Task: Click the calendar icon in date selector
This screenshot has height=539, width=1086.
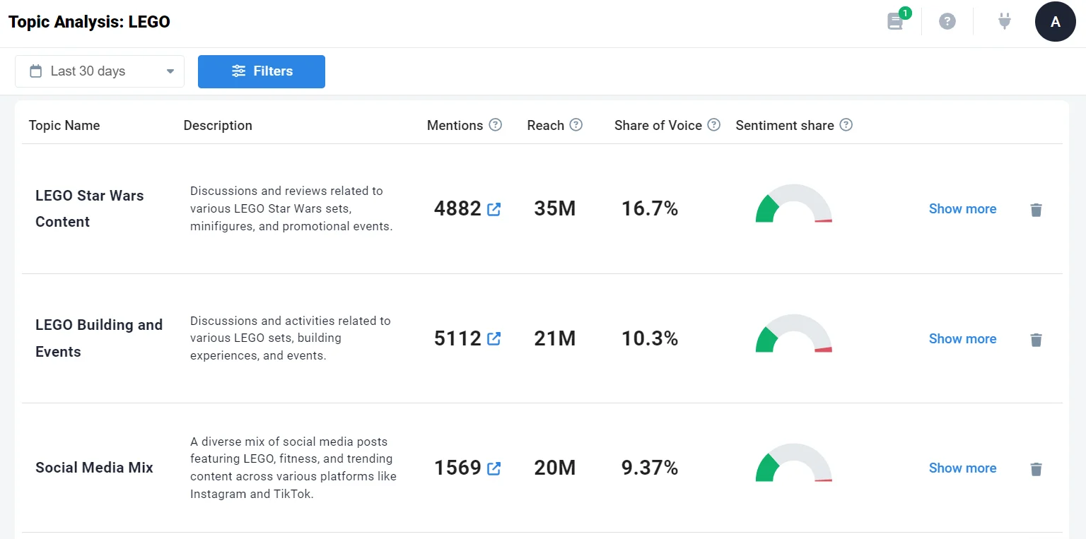Action: 35,71
